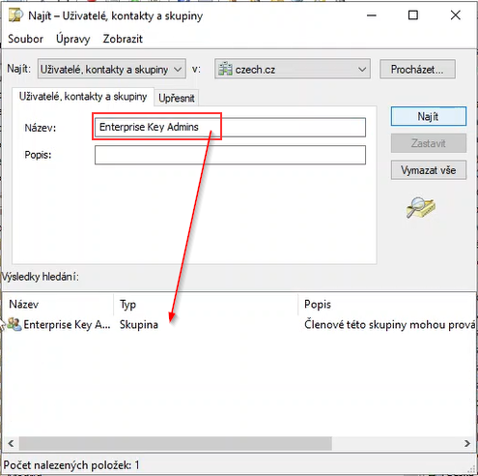Click the magnifier search animation icon
The height and width of the screenshot is (476, 478).
coord(420,207)
